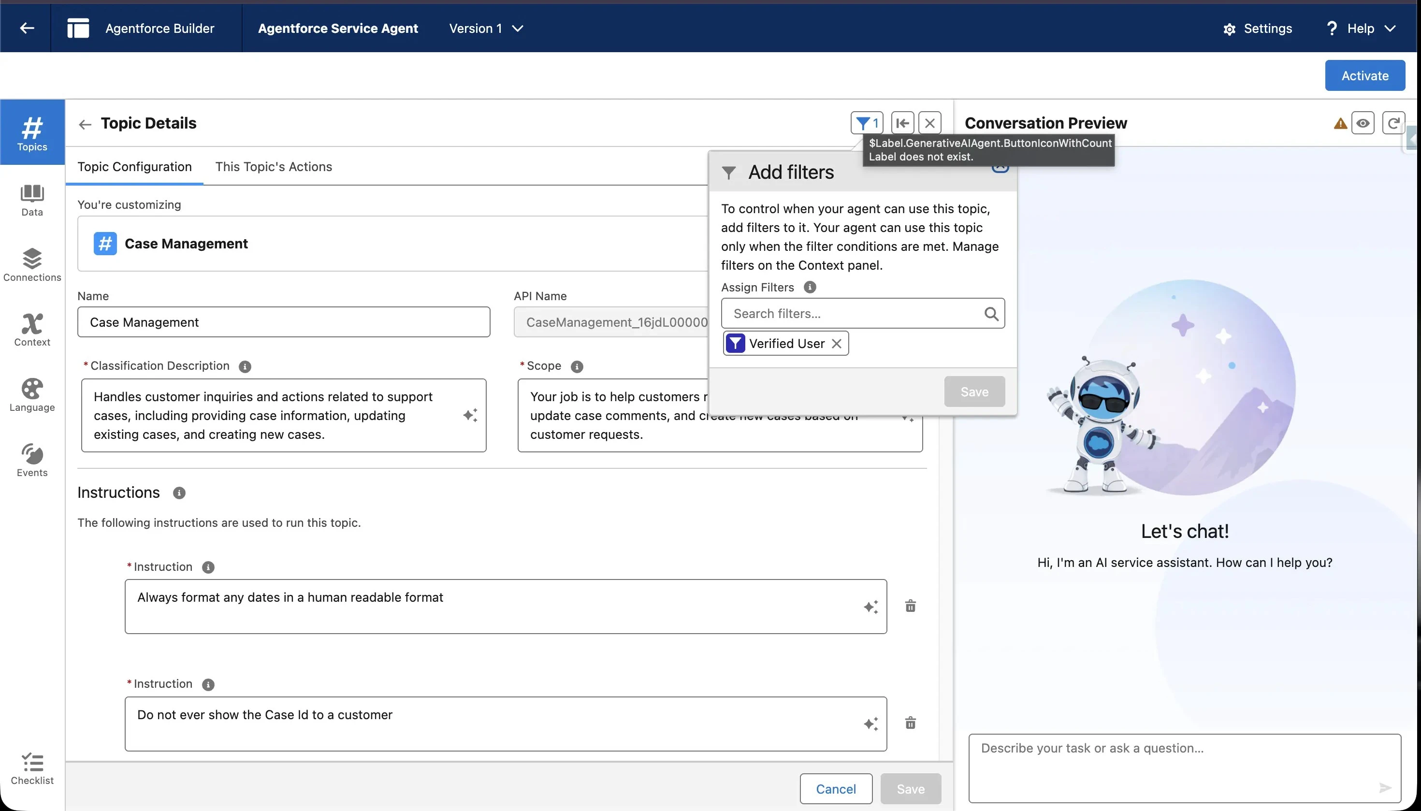
Task: Open the Events sidebar icon
Action: [x=32, y=461]
